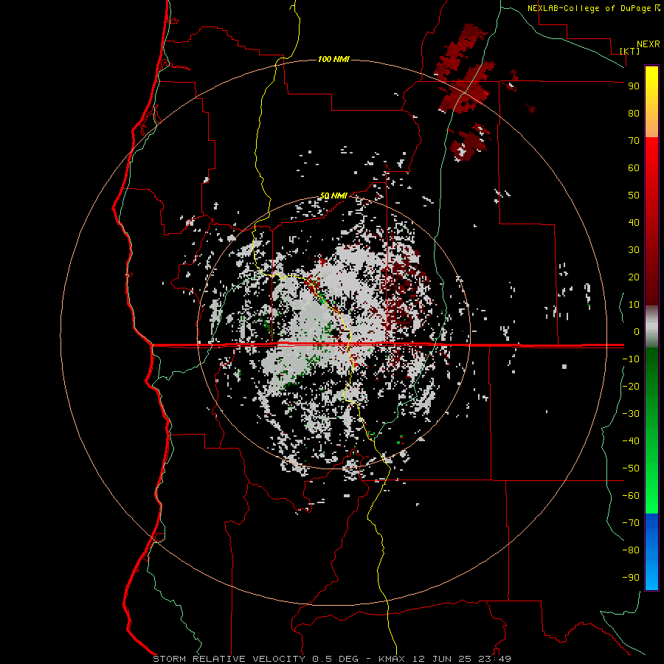The height and width of the screenshot is (664, 664).
Task: Click the NEXR label above the color scale
Action: click(649, 44)
